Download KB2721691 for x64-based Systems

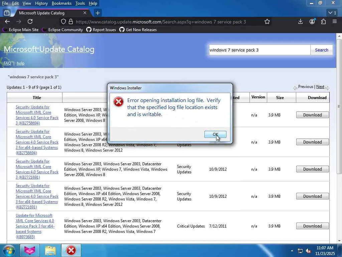[312, 196]
